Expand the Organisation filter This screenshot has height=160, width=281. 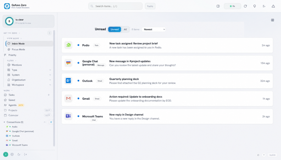[50, 80]
